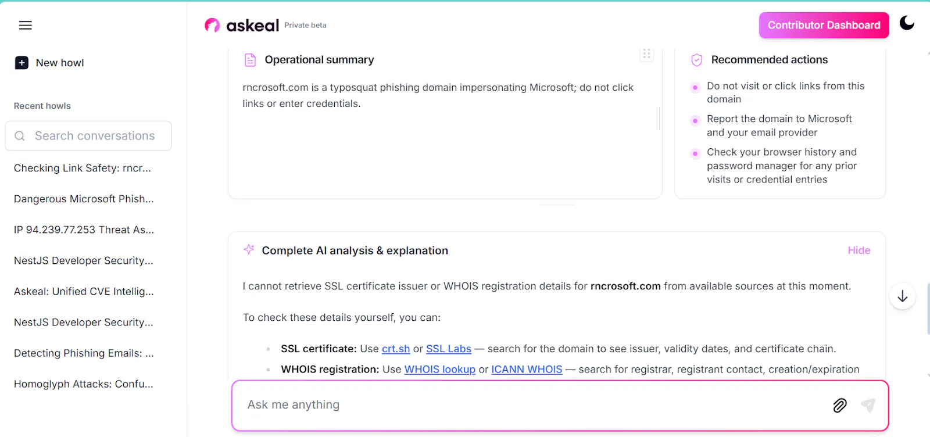This screenshot has height=437, width=930.
Task: Attach a file with paperclip icon
Action: [x=840, y=405]
